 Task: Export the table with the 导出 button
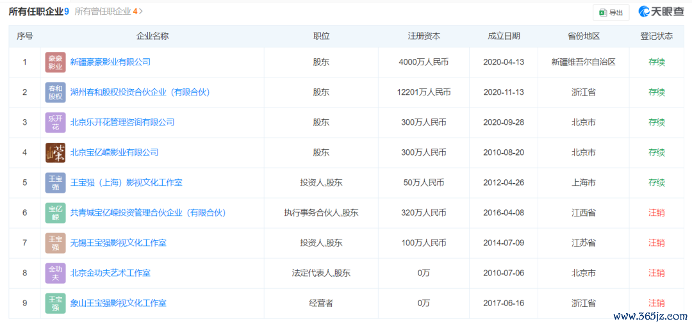611,13
